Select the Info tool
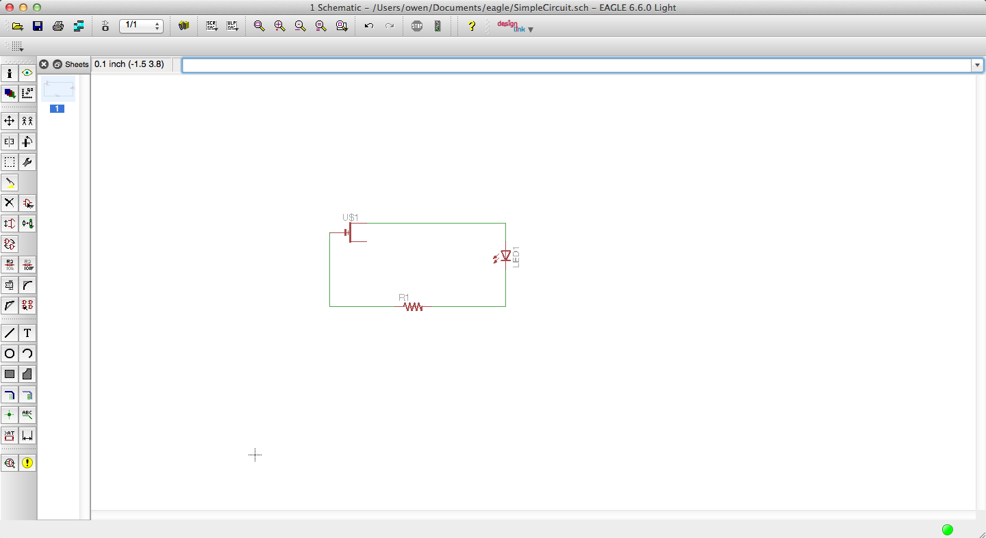This screenshot has height=538, width=986. point(10,73)
